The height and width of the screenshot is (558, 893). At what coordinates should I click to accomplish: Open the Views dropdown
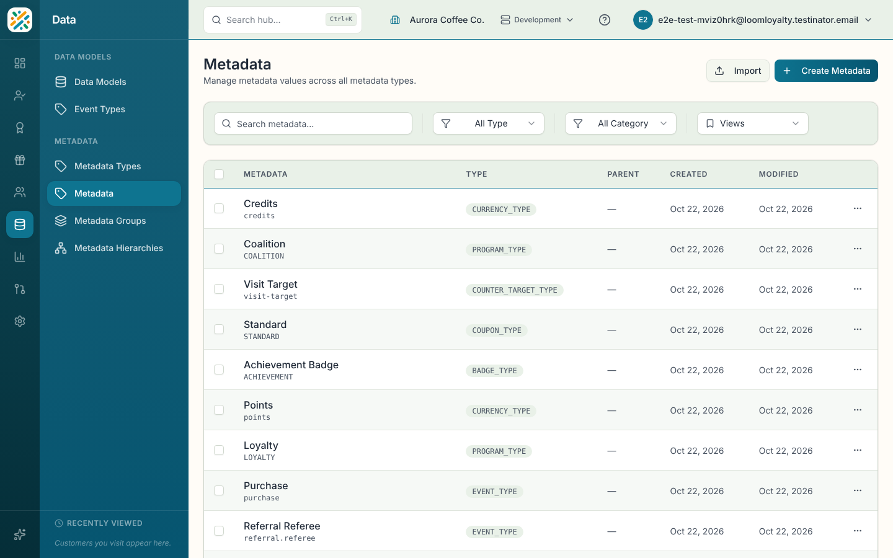[753, 123]
